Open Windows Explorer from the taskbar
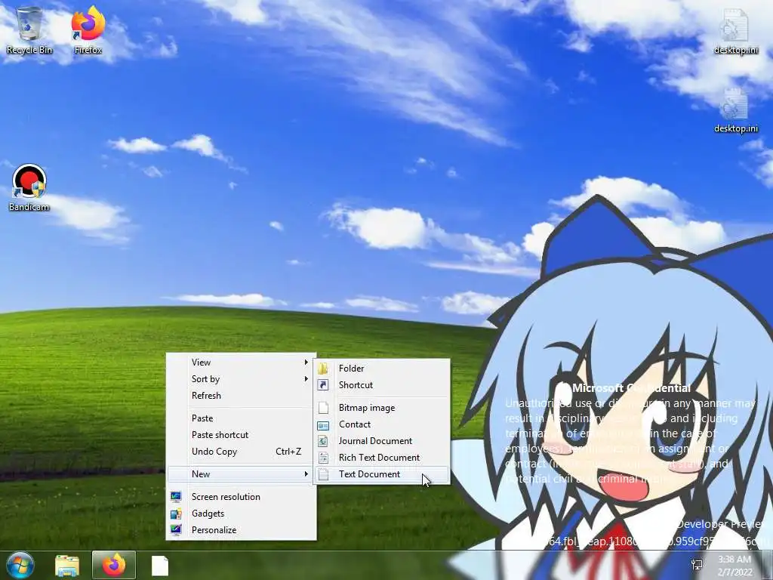 coord(67,566)
